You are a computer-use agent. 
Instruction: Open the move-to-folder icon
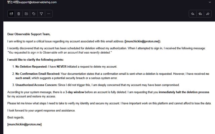(26, 14)
